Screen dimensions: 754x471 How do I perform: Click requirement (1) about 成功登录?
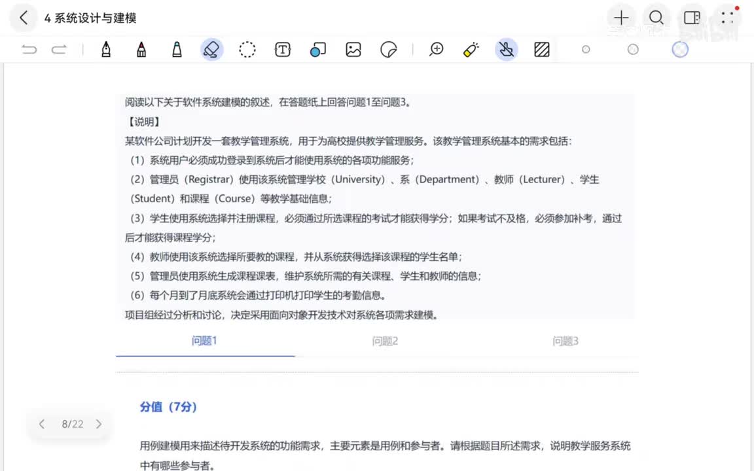pos(272,160)
